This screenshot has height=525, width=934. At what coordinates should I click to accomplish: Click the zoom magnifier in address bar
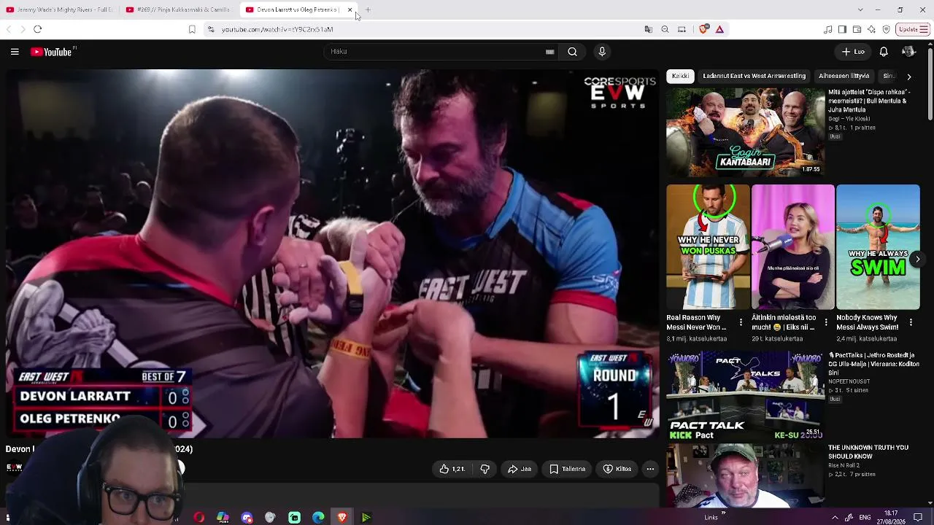tap(665, 29)
